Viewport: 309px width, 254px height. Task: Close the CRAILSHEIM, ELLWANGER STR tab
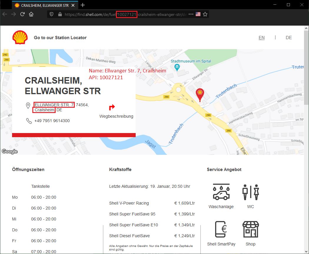click(73, 5)
